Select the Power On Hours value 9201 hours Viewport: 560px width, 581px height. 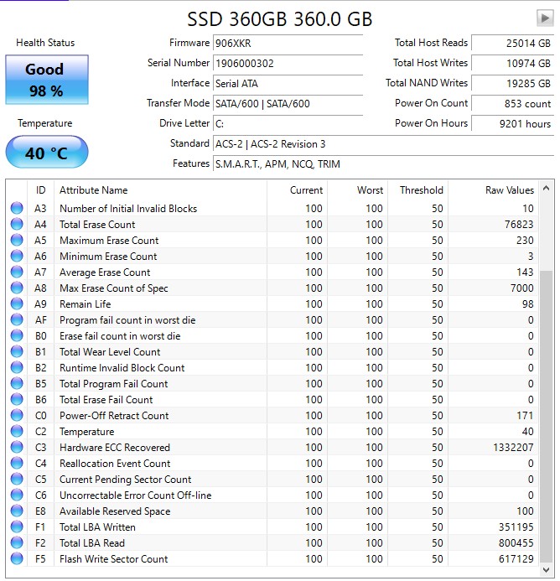point(512,123)
